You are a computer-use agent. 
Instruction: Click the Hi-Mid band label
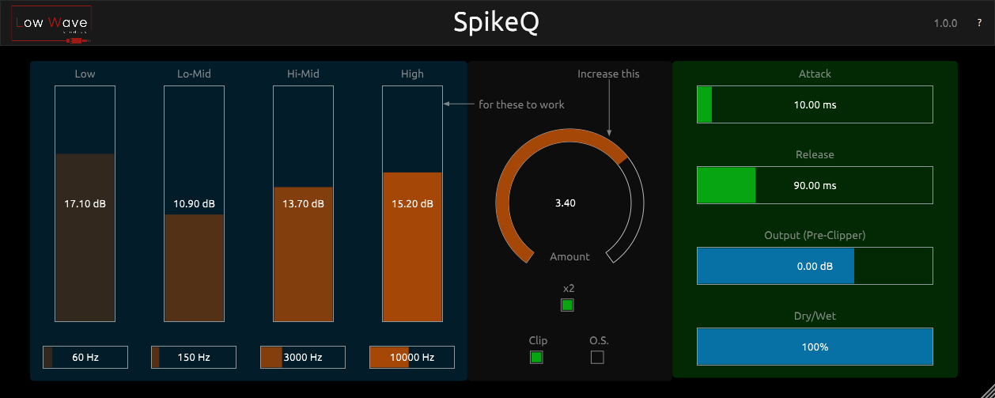coord(303,74)
